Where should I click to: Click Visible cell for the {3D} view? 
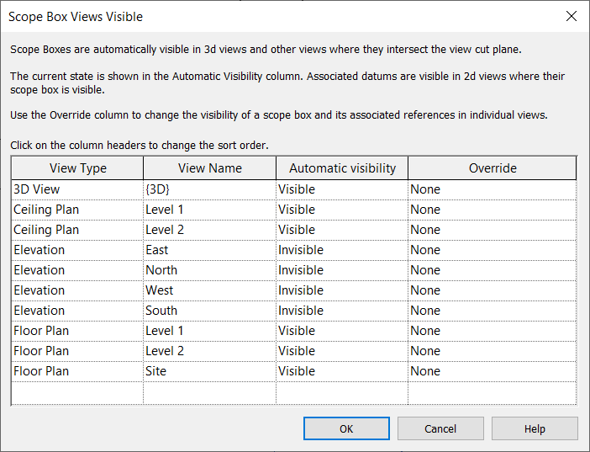(342, 189)
